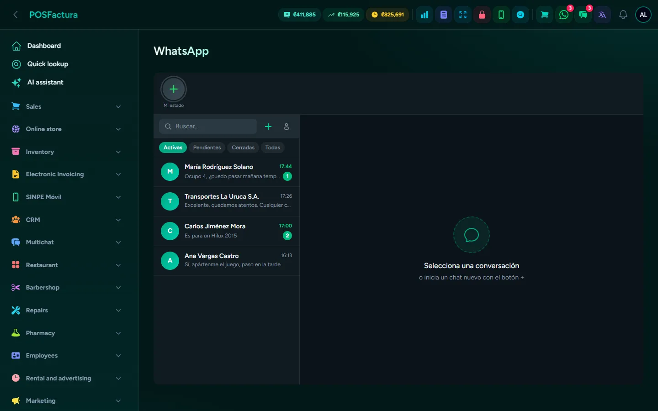Viewport: 658px width, 411px height.
Task: Expand the Online store section
Action: click(x=67, y=129)
